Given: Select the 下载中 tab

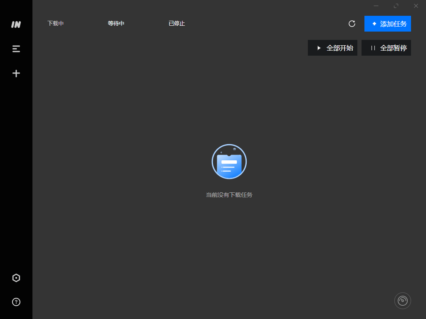Looking at the screenshot, I should (55, 24).
